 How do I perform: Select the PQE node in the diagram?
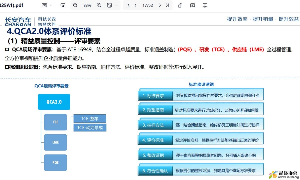(x=56, y=163)
